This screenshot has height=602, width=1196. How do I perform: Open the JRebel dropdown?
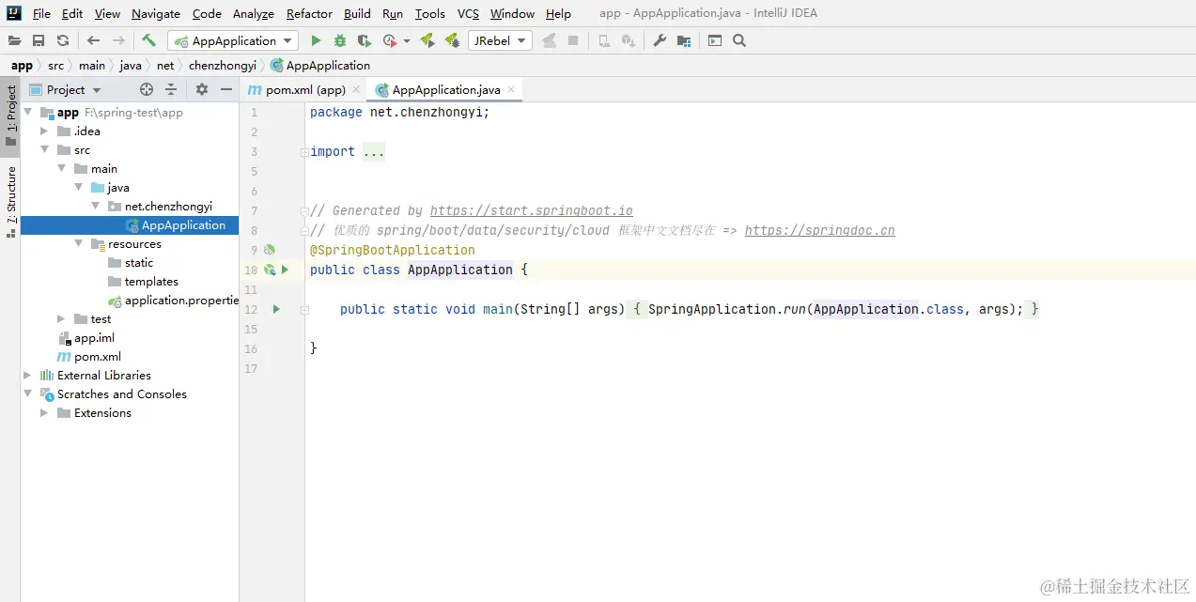tap(501, 40)
